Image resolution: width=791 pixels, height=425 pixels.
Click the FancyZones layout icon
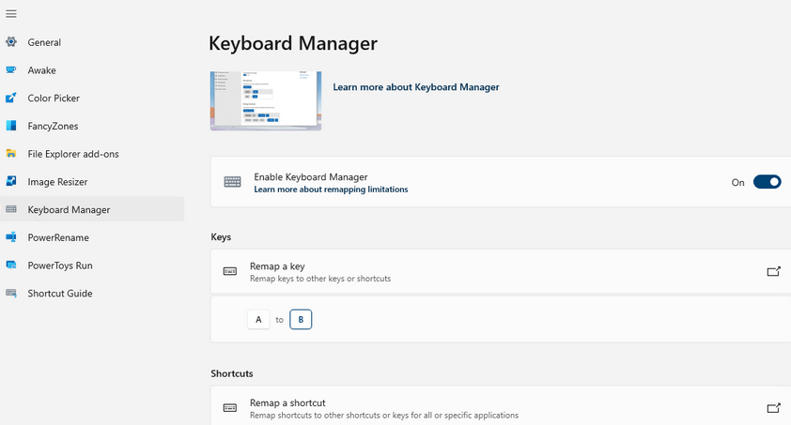coord(11,126)
